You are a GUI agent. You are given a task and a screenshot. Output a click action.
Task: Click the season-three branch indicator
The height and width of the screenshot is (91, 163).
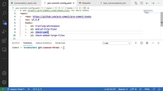[x=16, y=89]
